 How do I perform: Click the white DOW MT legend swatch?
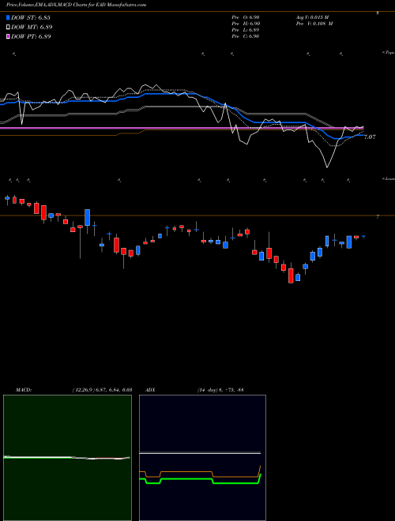[x=8, y=28]
